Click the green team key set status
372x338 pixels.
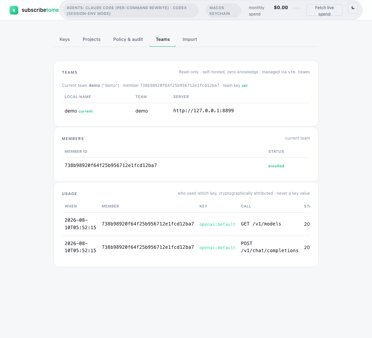pyautogui.click(x=245, y=86)
